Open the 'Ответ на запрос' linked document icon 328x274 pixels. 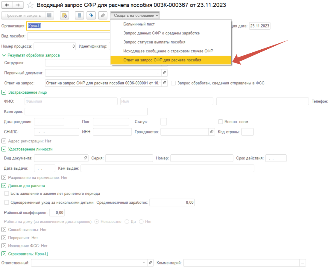pos(165,83)
